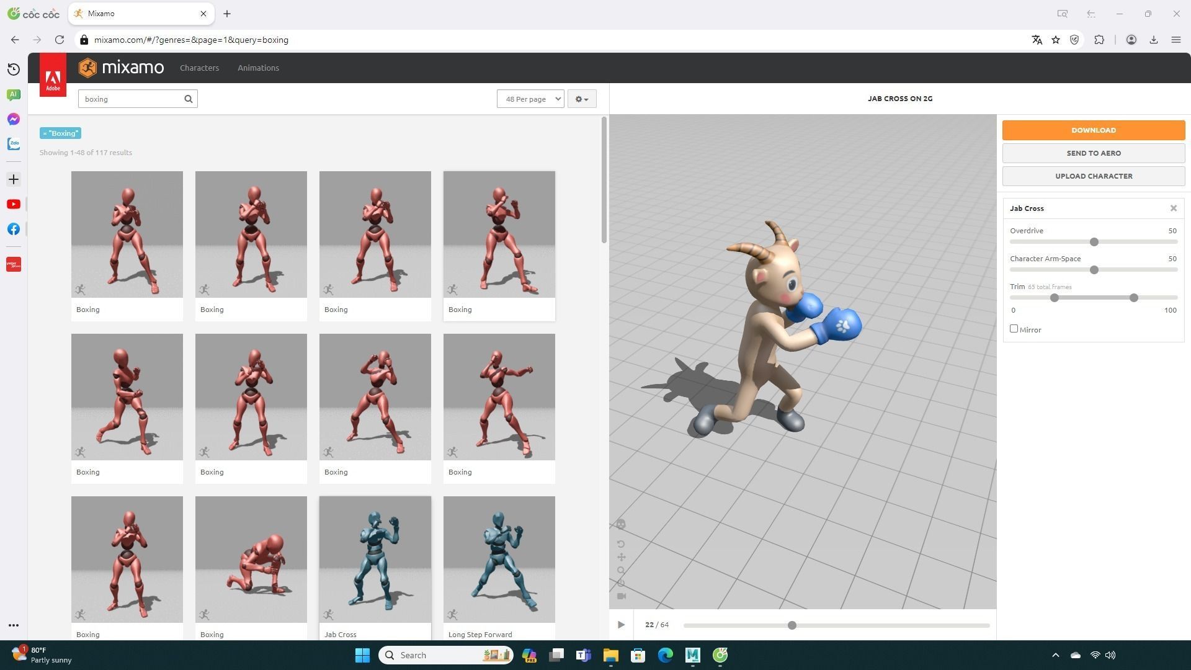Toggle camera follow video icon in viewport
The width and height of the screenshot is (1191, 670).
click(621, 597)
